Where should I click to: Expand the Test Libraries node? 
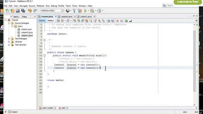[x=9, y=45]
